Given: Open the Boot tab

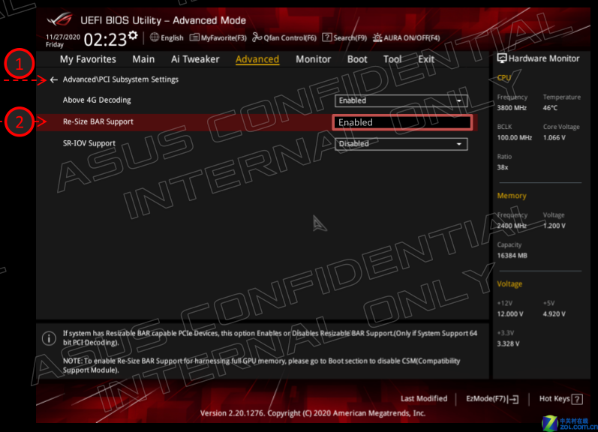Looking at the screenshot, I should point(357,59).
